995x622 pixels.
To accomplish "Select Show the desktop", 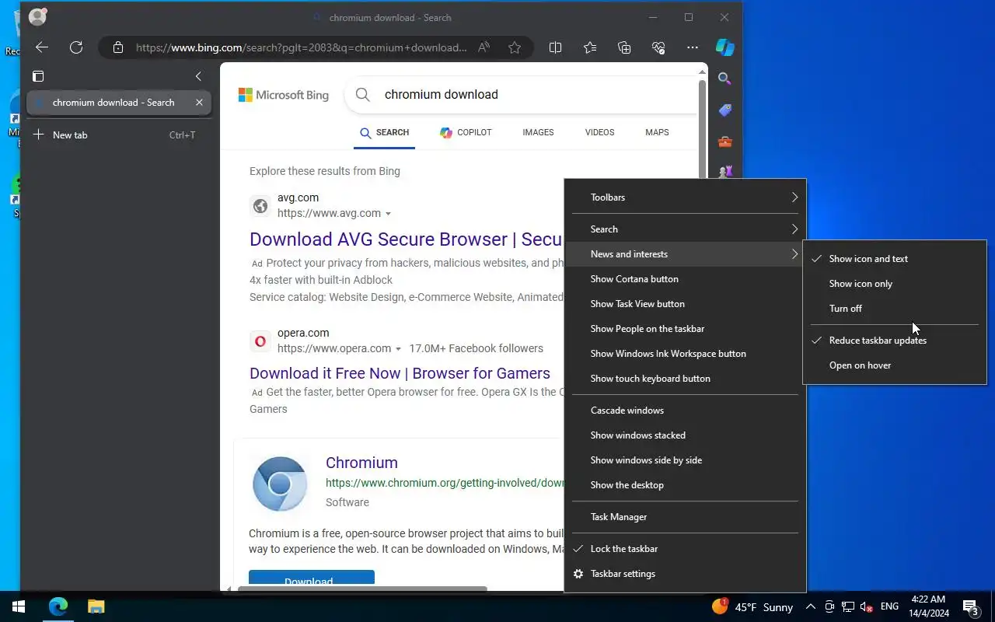I will coord(685,485).
